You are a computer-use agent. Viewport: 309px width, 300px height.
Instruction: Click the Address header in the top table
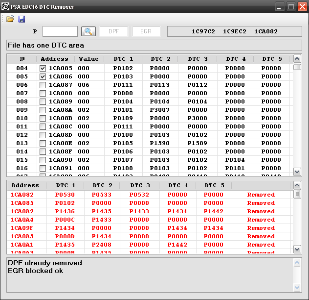coord(55,59)
